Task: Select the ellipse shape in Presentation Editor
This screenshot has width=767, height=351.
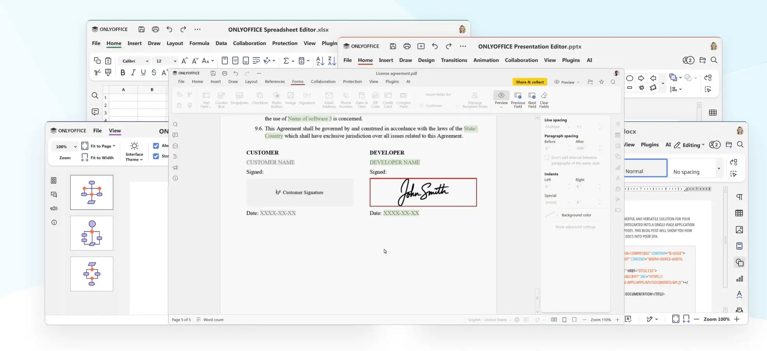Action: pyautogui.click(x=630, y=78)
